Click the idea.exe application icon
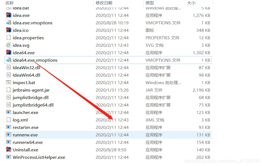The width and height of the screenshot is (262, 166). tap(9, 15)
